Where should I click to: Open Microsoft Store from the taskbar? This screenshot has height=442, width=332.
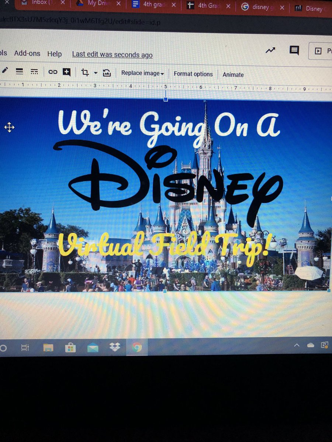[x=70, y=347]
